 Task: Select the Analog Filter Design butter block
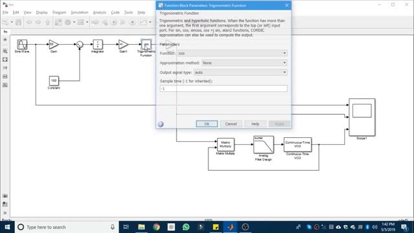point(263,144)
